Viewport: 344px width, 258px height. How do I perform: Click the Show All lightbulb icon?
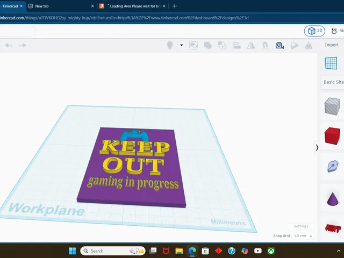170,45
